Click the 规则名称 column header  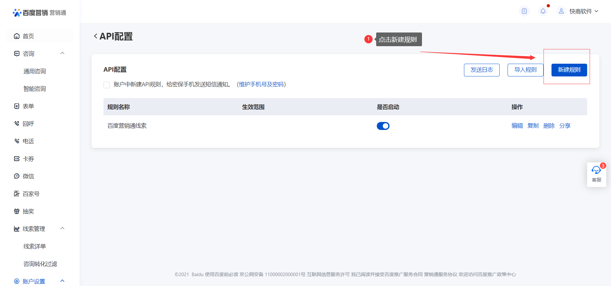118,107
